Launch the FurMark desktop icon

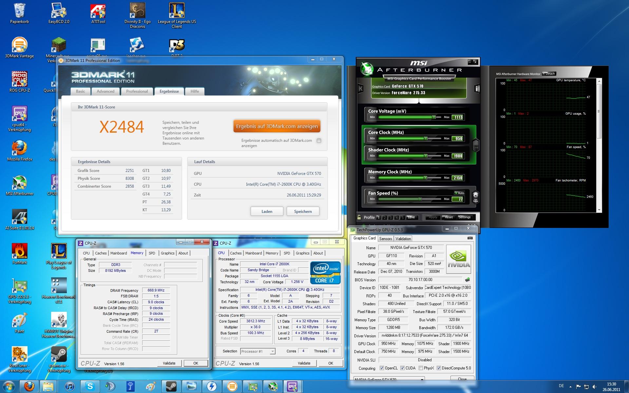19,254
